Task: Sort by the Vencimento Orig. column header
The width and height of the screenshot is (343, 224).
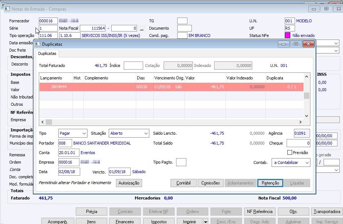Action: [x=169, y=78]
